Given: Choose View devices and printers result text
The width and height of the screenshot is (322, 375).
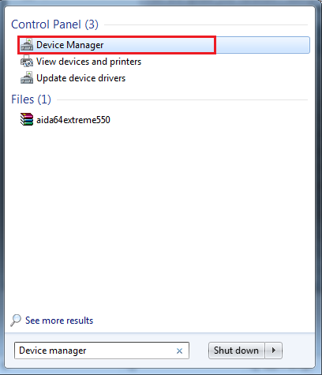Looking at the screenshot, I should click(88, 62).
